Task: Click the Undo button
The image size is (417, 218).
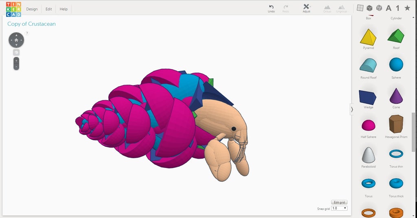Action: [271, 9]
